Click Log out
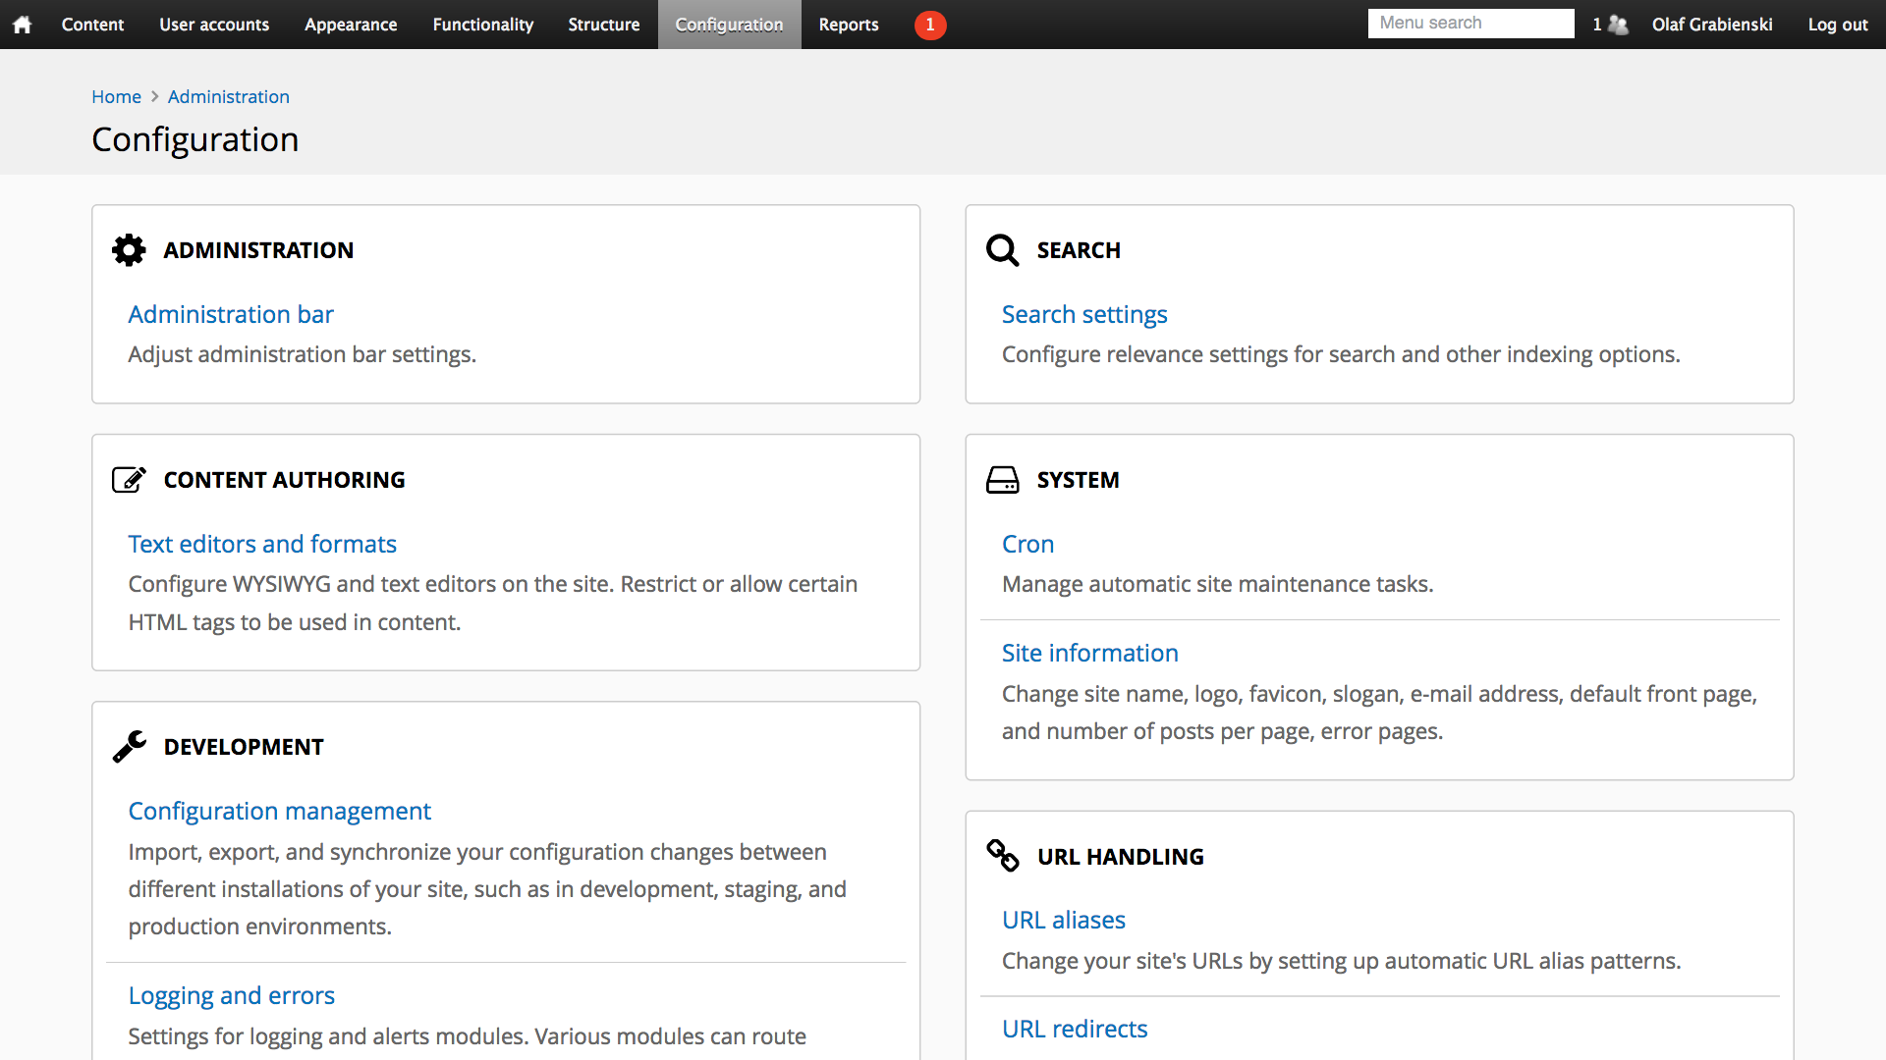Viewport: 1886px width, 1060px height. point(1837,25)
